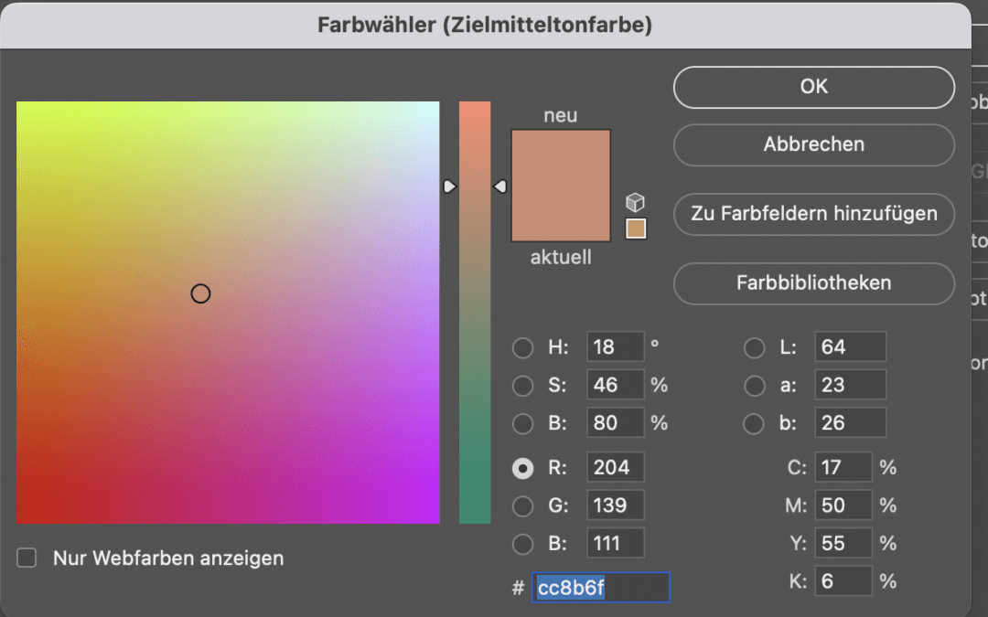Select the G green radio button

[522, 505]
